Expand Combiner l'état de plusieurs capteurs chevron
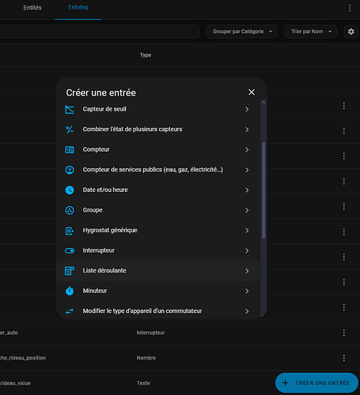Viewport: 360px width, 395px height. point(247,130)
